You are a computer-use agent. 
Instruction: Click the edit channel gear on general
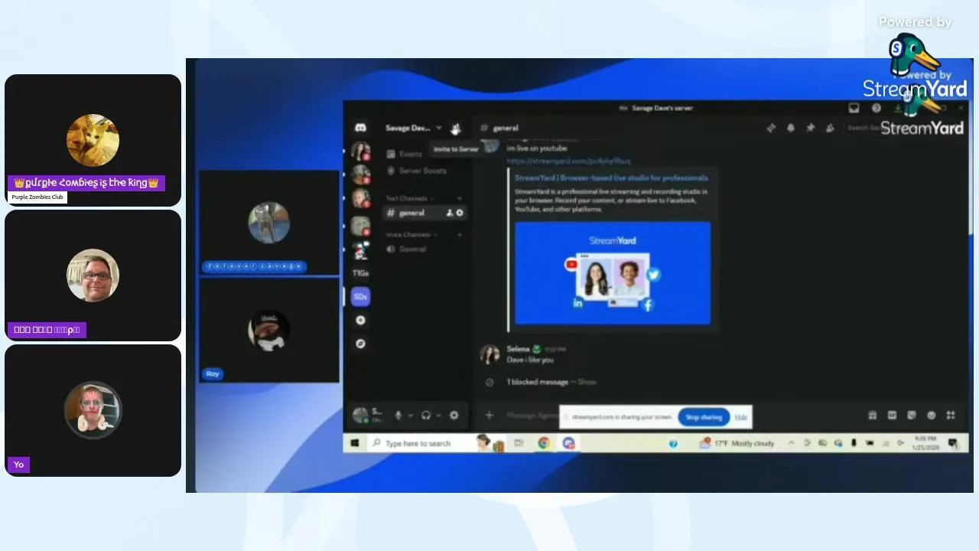(x=460, y=213)
